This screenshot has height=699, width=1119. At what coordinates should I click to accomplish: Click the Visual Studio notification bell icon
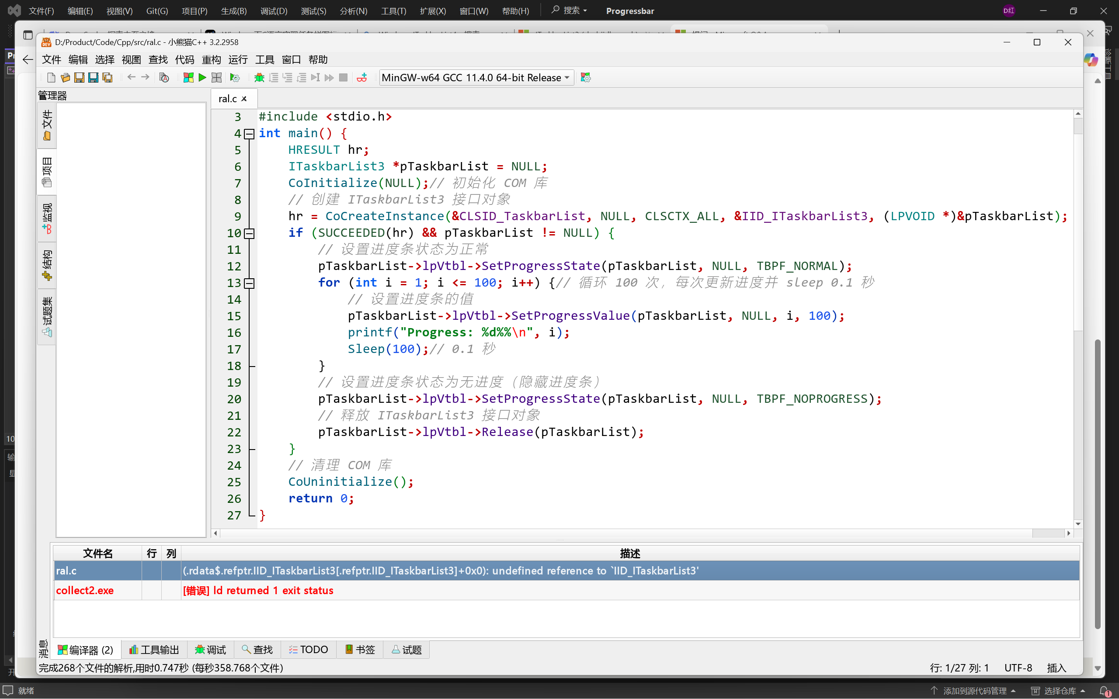tap(1104, 691)
